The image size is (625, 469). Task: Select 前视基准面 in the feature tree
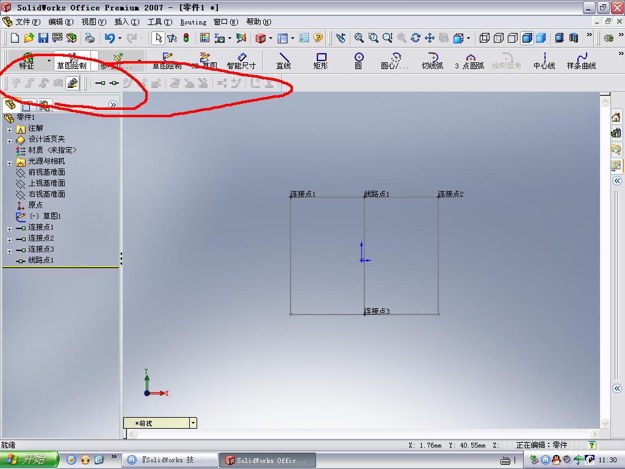tap(46, 172)
